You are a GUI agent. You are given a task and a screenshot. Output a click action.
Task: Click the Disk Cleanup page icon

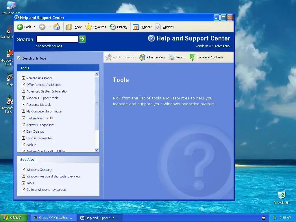point(23,131)
